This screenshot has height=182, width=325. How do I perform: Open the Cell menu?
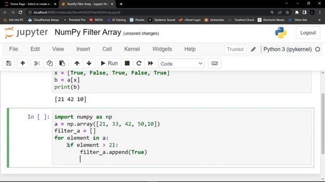pyautogui.click(x=107, y=49)
